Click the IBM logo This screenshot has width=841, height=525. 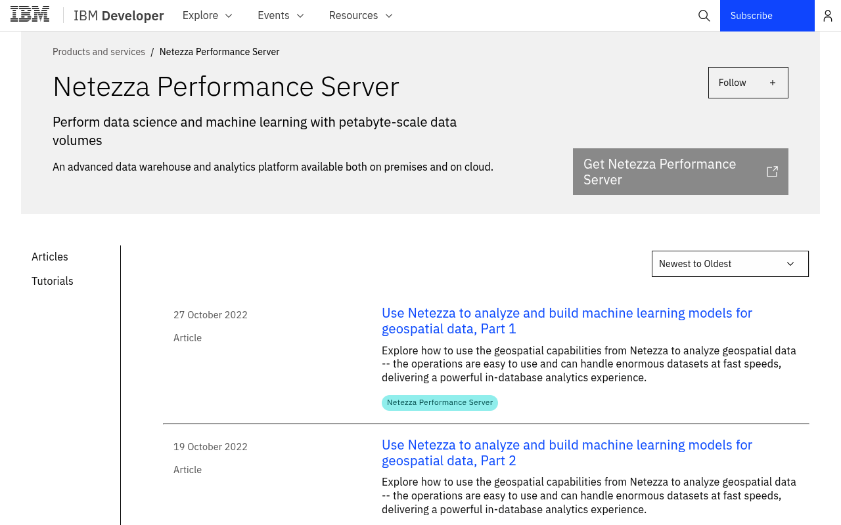(x=30, y=14)
